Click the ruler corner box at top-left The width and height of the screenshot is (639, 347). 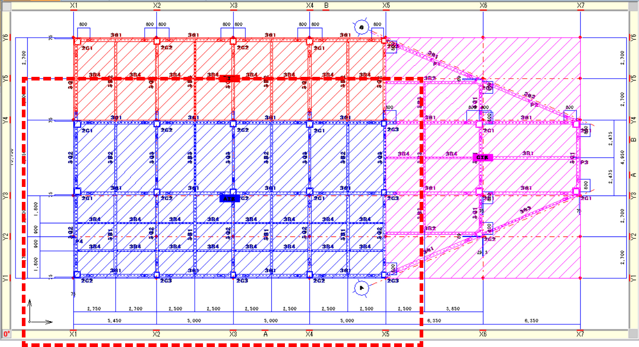pos(6,5)
